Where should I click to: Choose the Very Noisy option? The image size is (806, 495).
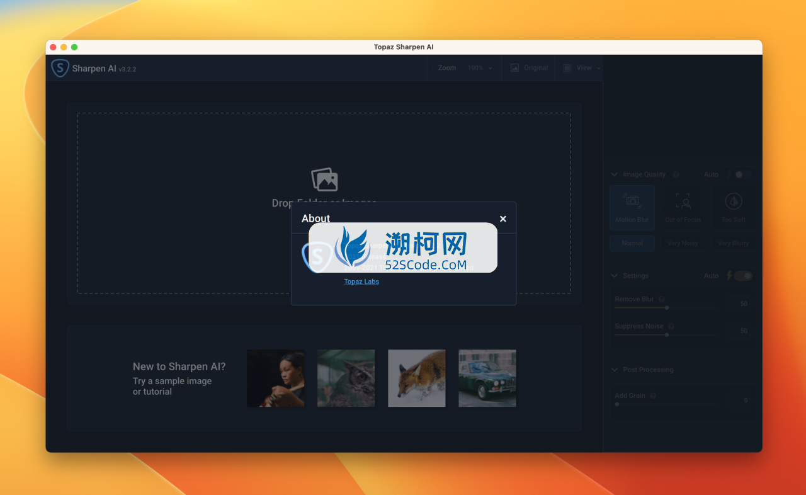[x=683, y=243]
